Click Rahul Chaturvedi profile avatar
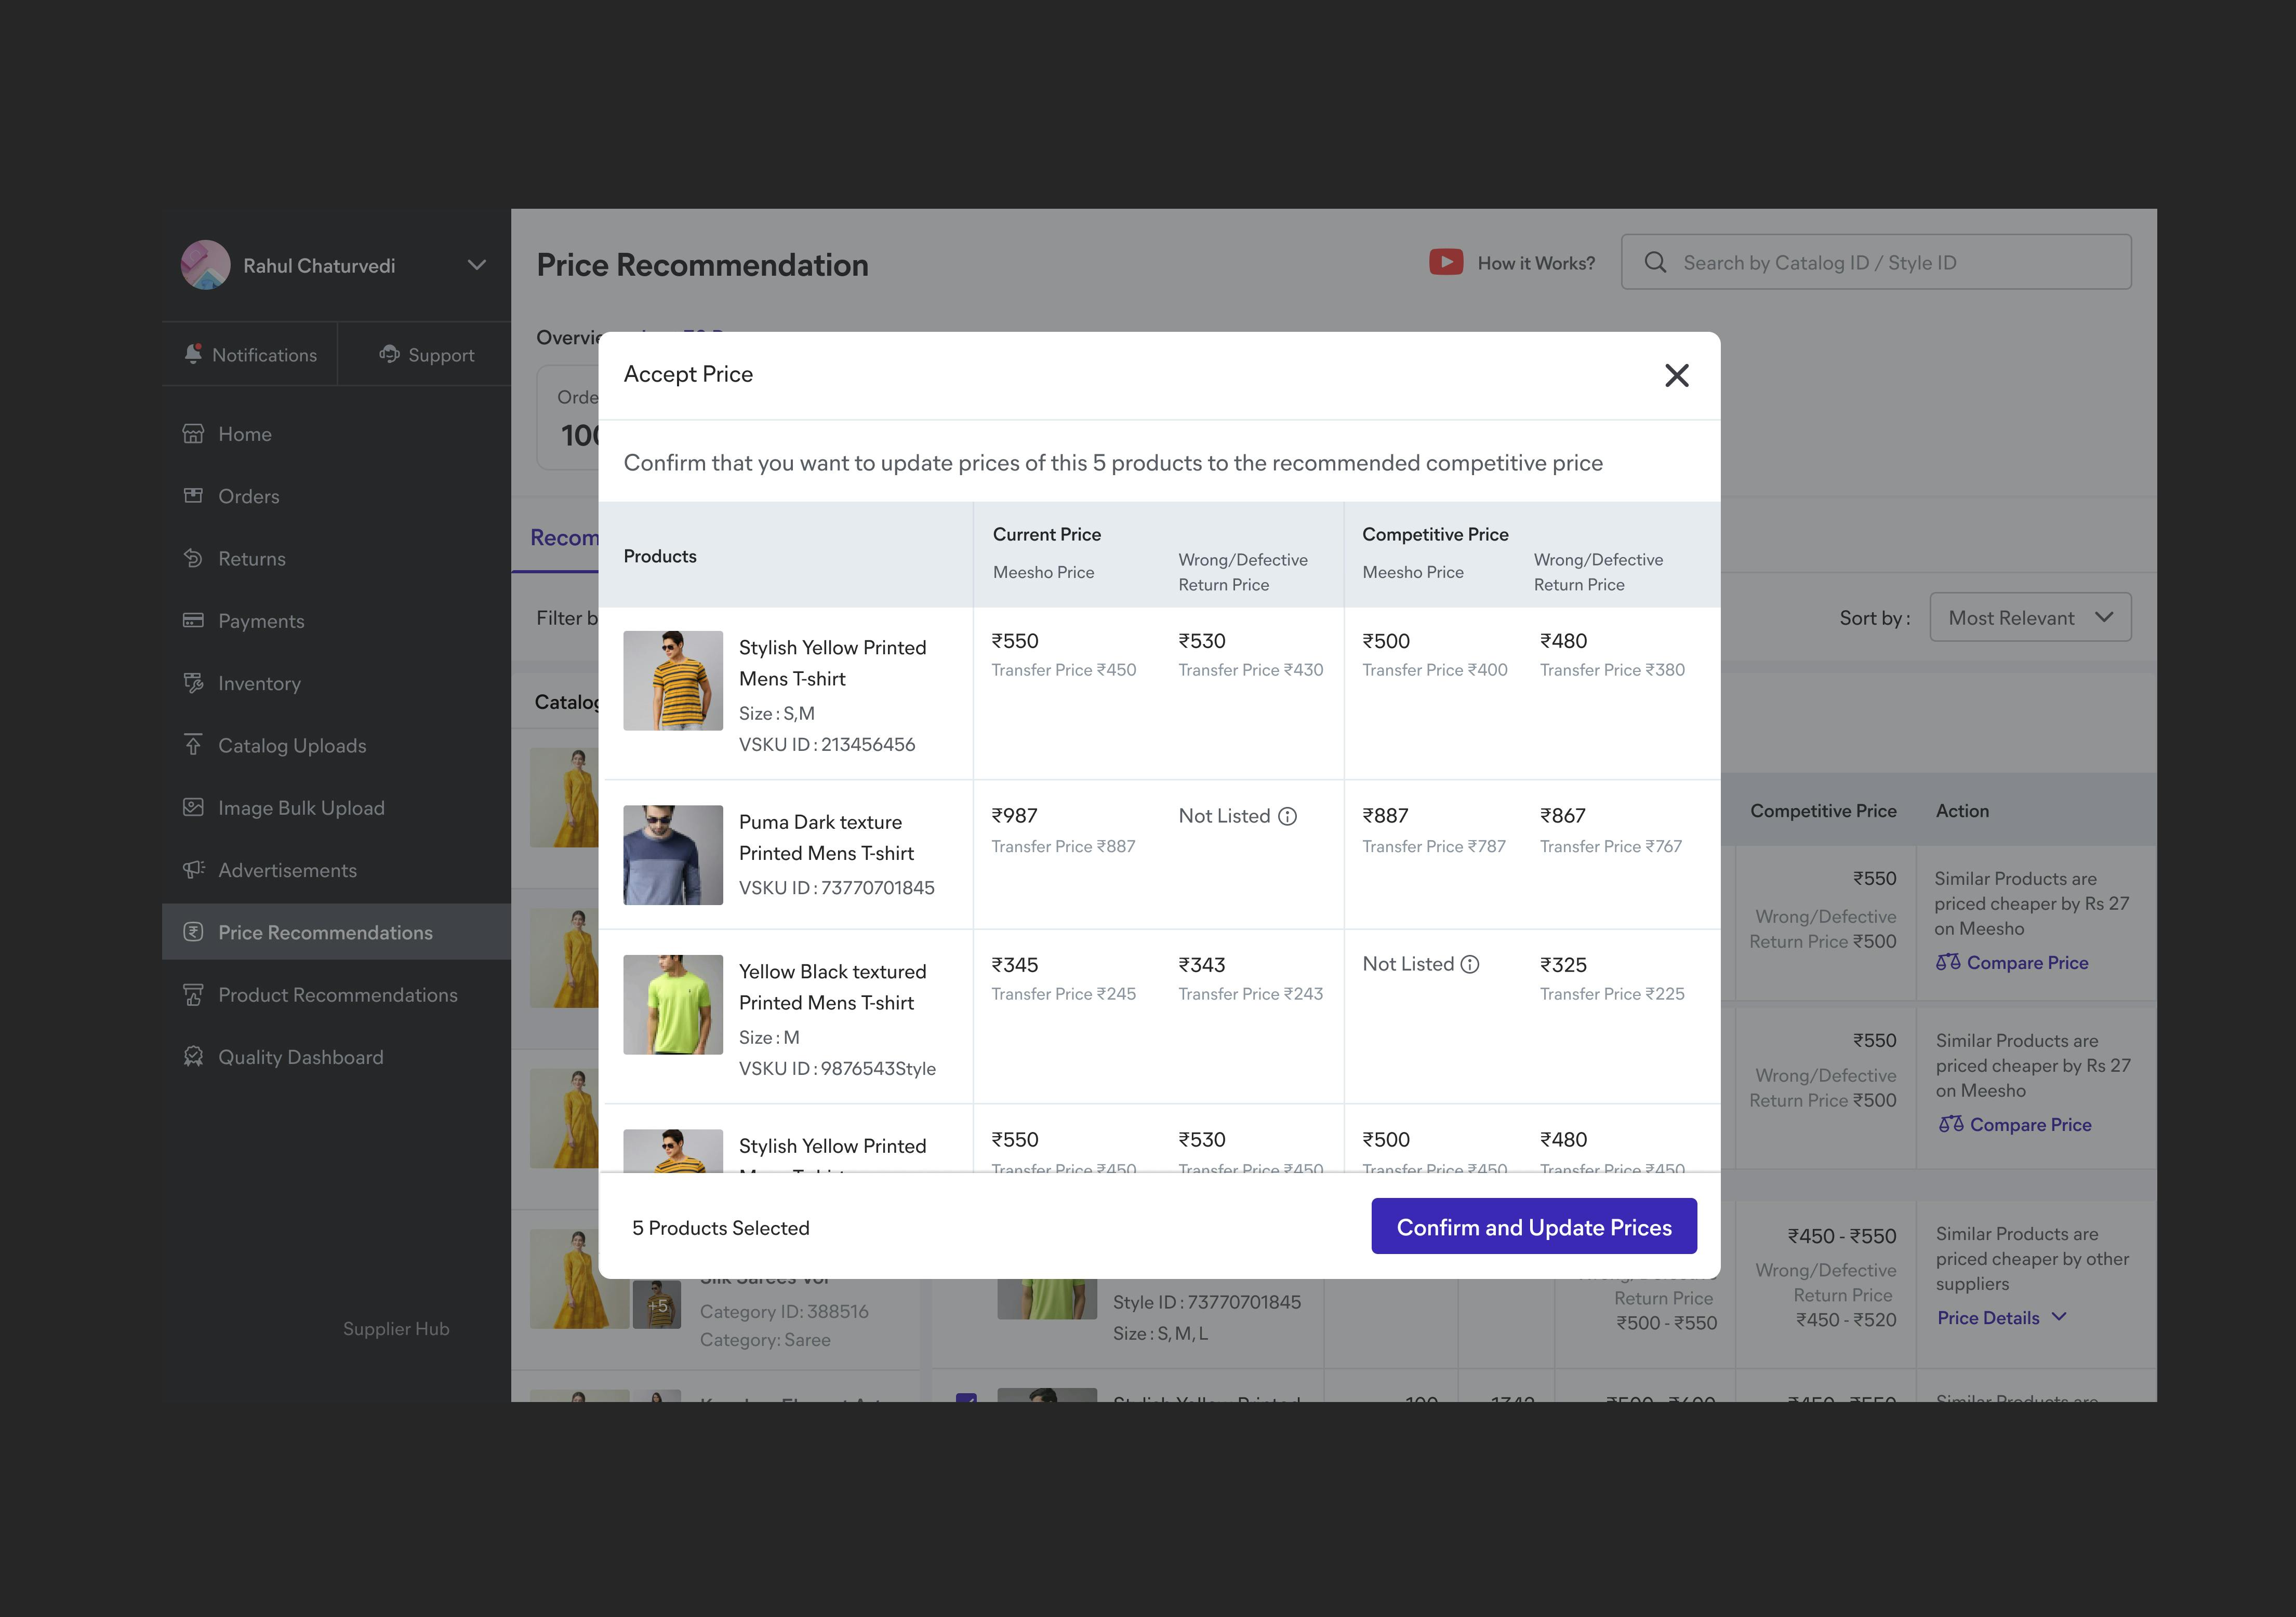 206,265
